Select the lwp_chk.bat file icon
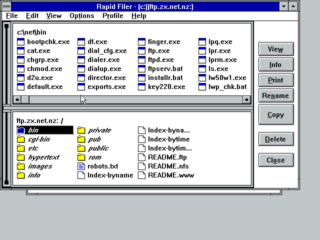 [x=202, y=86]
